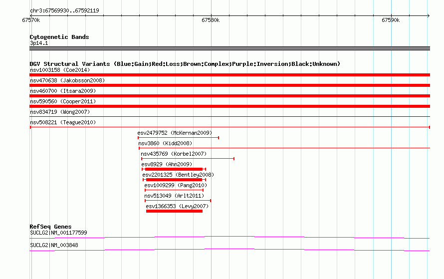
Task: Click the RefSeq Genes track heading
Action: 50,227
